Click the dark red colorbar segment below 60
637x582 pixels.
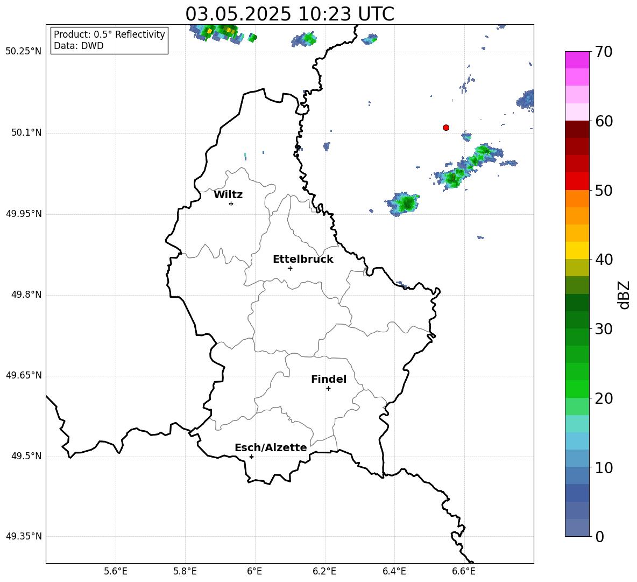tap(577, 129)
